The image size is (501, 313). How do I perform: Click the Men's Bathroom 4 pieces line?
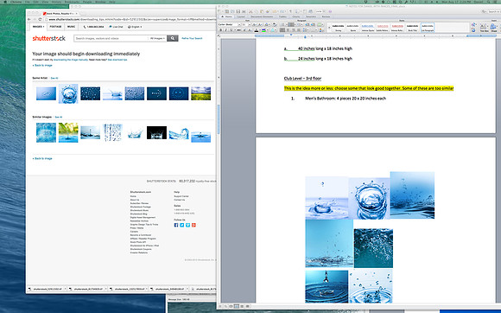coord(346,99)
